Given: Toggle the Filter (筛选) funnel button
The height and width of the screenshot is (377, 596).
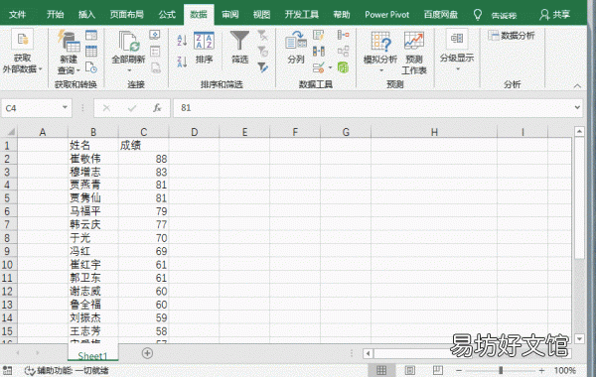Looking at the screenshot, I should [239, 48].
